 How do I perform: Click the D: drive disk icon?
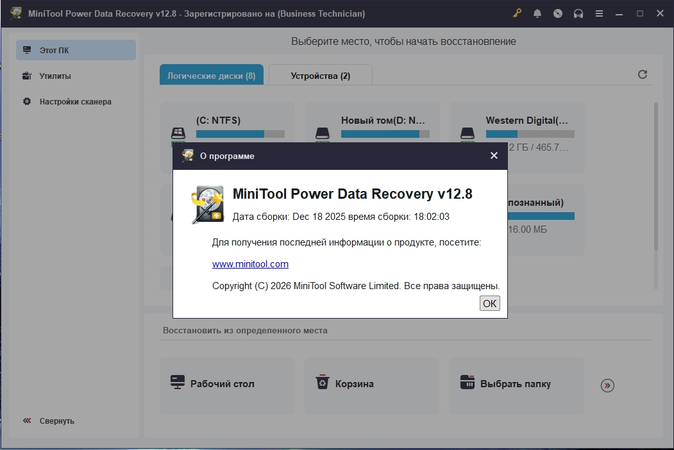click(x=323, y=134)
